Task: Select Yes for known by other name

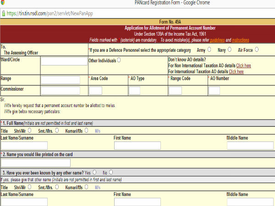Action: tap(94, 172)
